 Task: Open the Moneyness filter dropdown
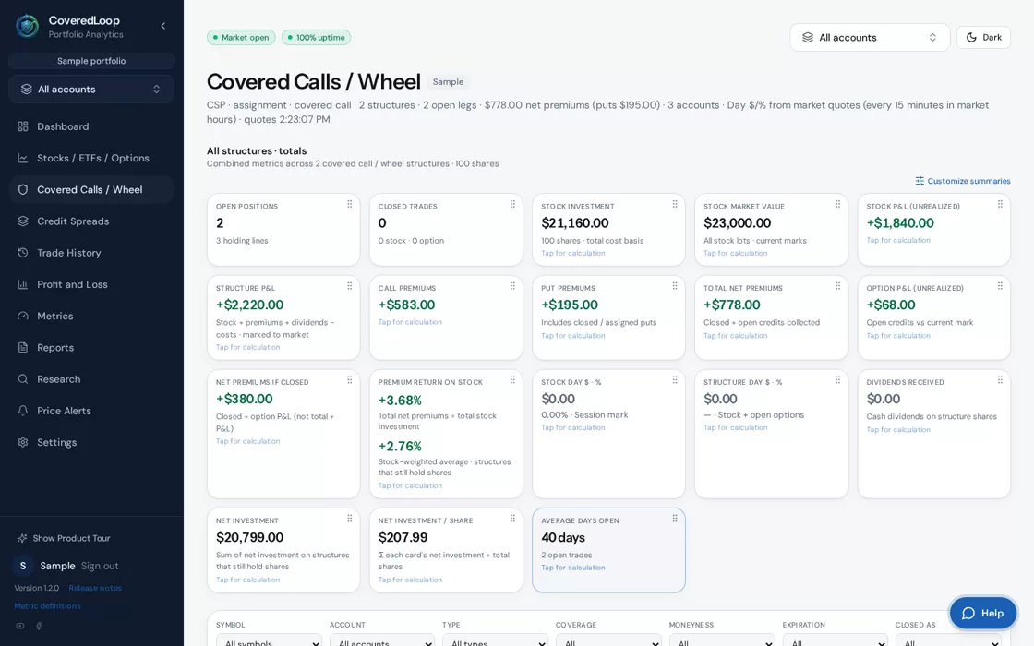[x=722, y=641]
